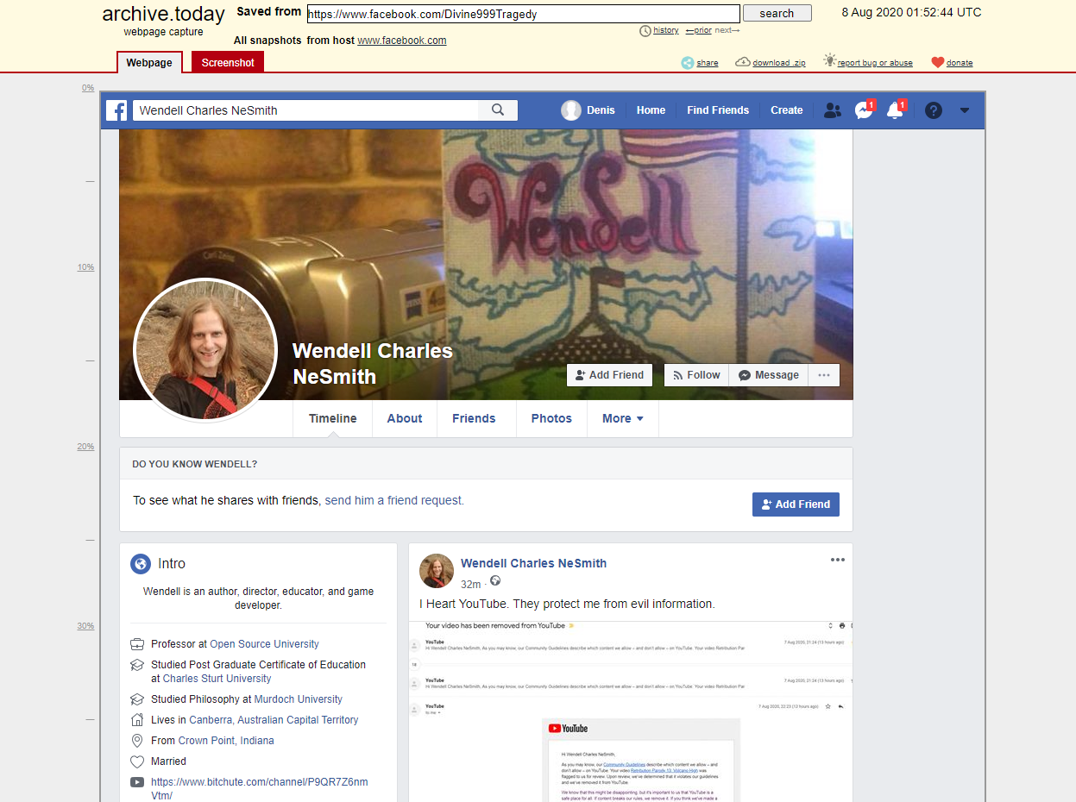Click the post author small avatar
The height and width of the screenshot is (802, 1076).
(x=437, y=572)
